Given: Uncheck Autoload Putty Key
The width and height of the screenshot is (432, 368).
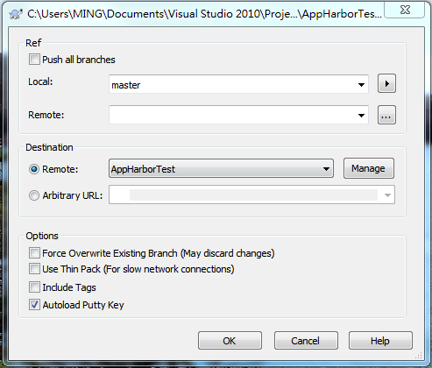Looking at the screenshot, I should (34, 305).
